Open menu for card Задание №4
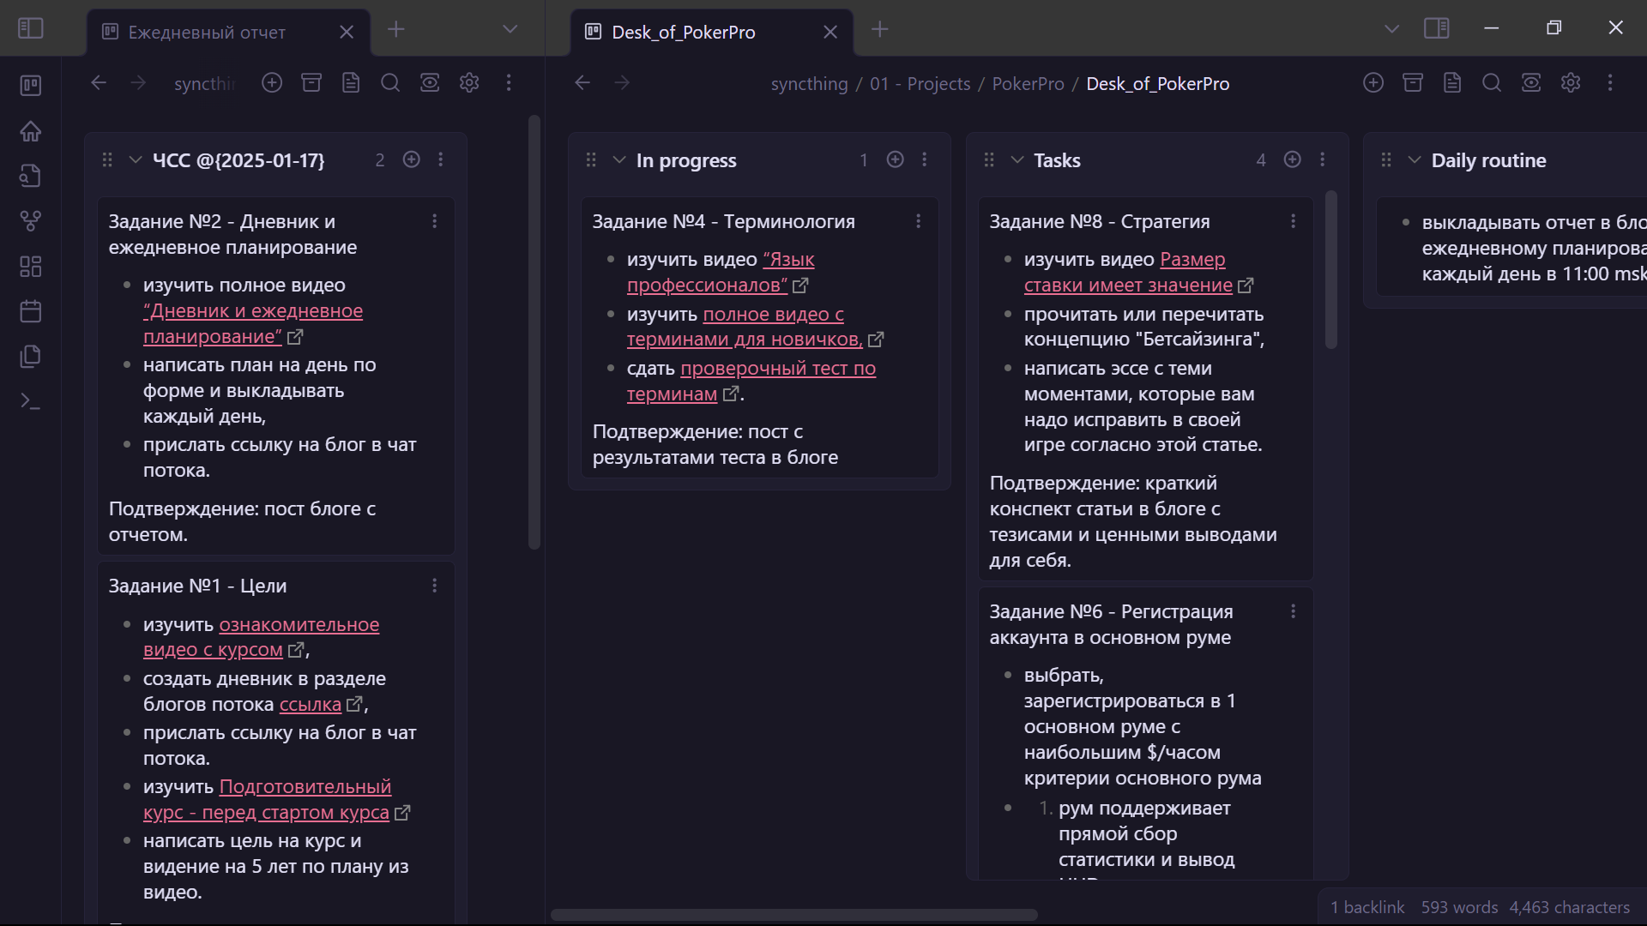This screenshot has height=926, width=1647. (918, 221)
